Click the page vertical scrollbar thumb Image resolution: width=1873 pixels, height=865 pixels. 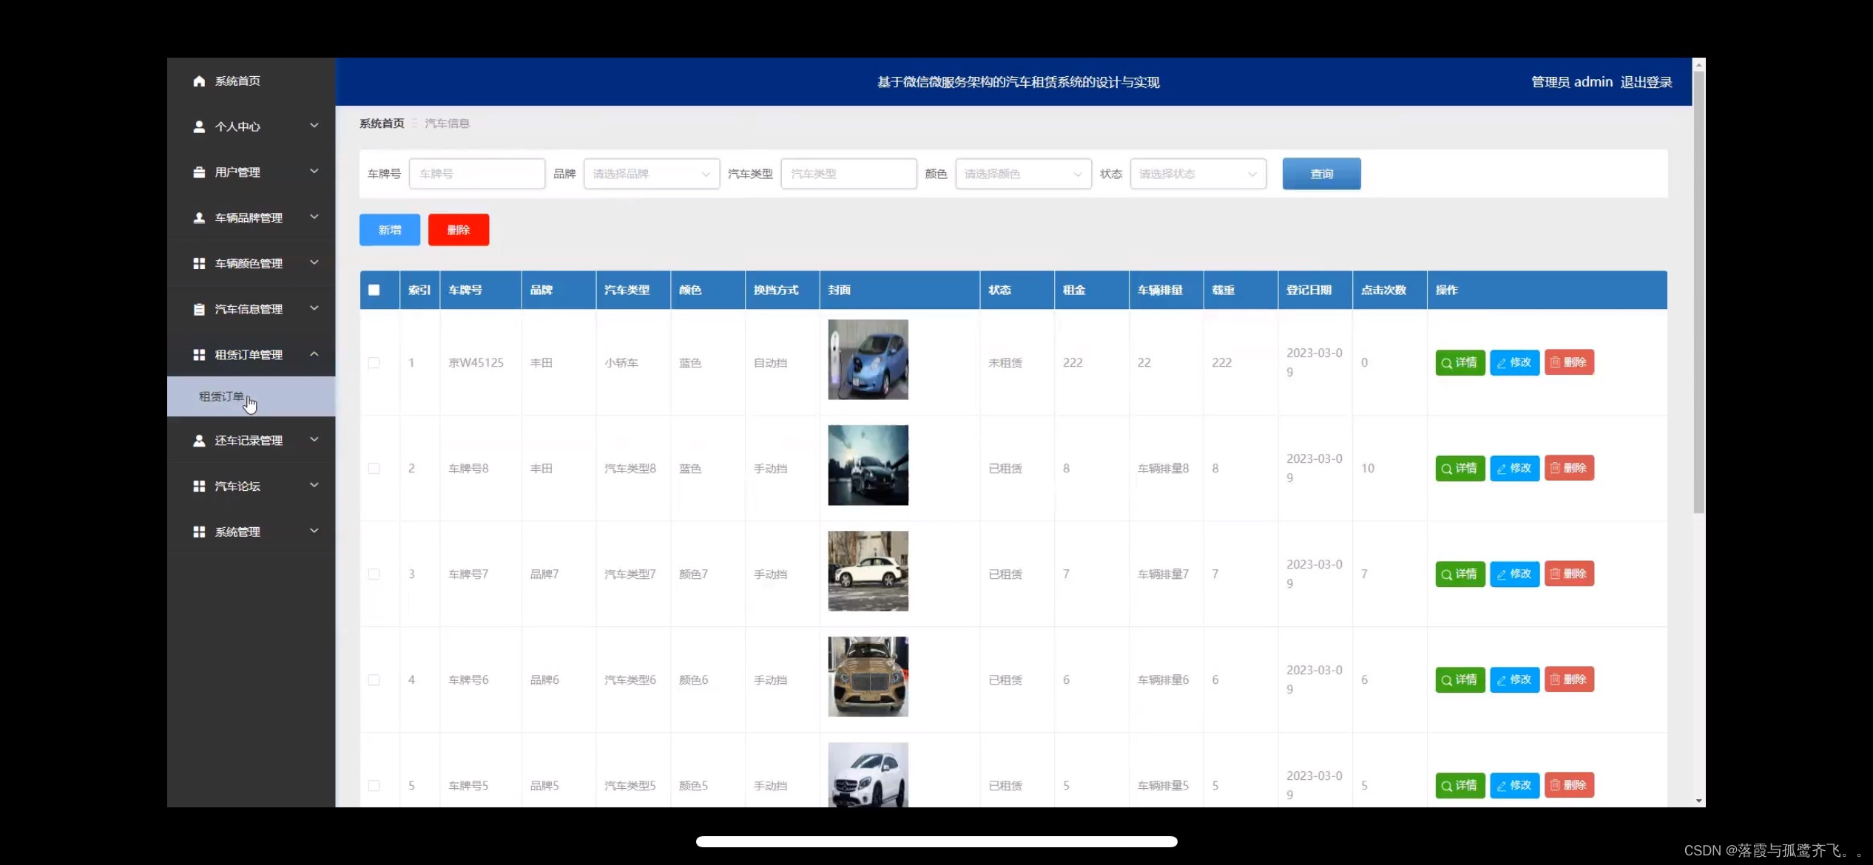(1698, 292)
